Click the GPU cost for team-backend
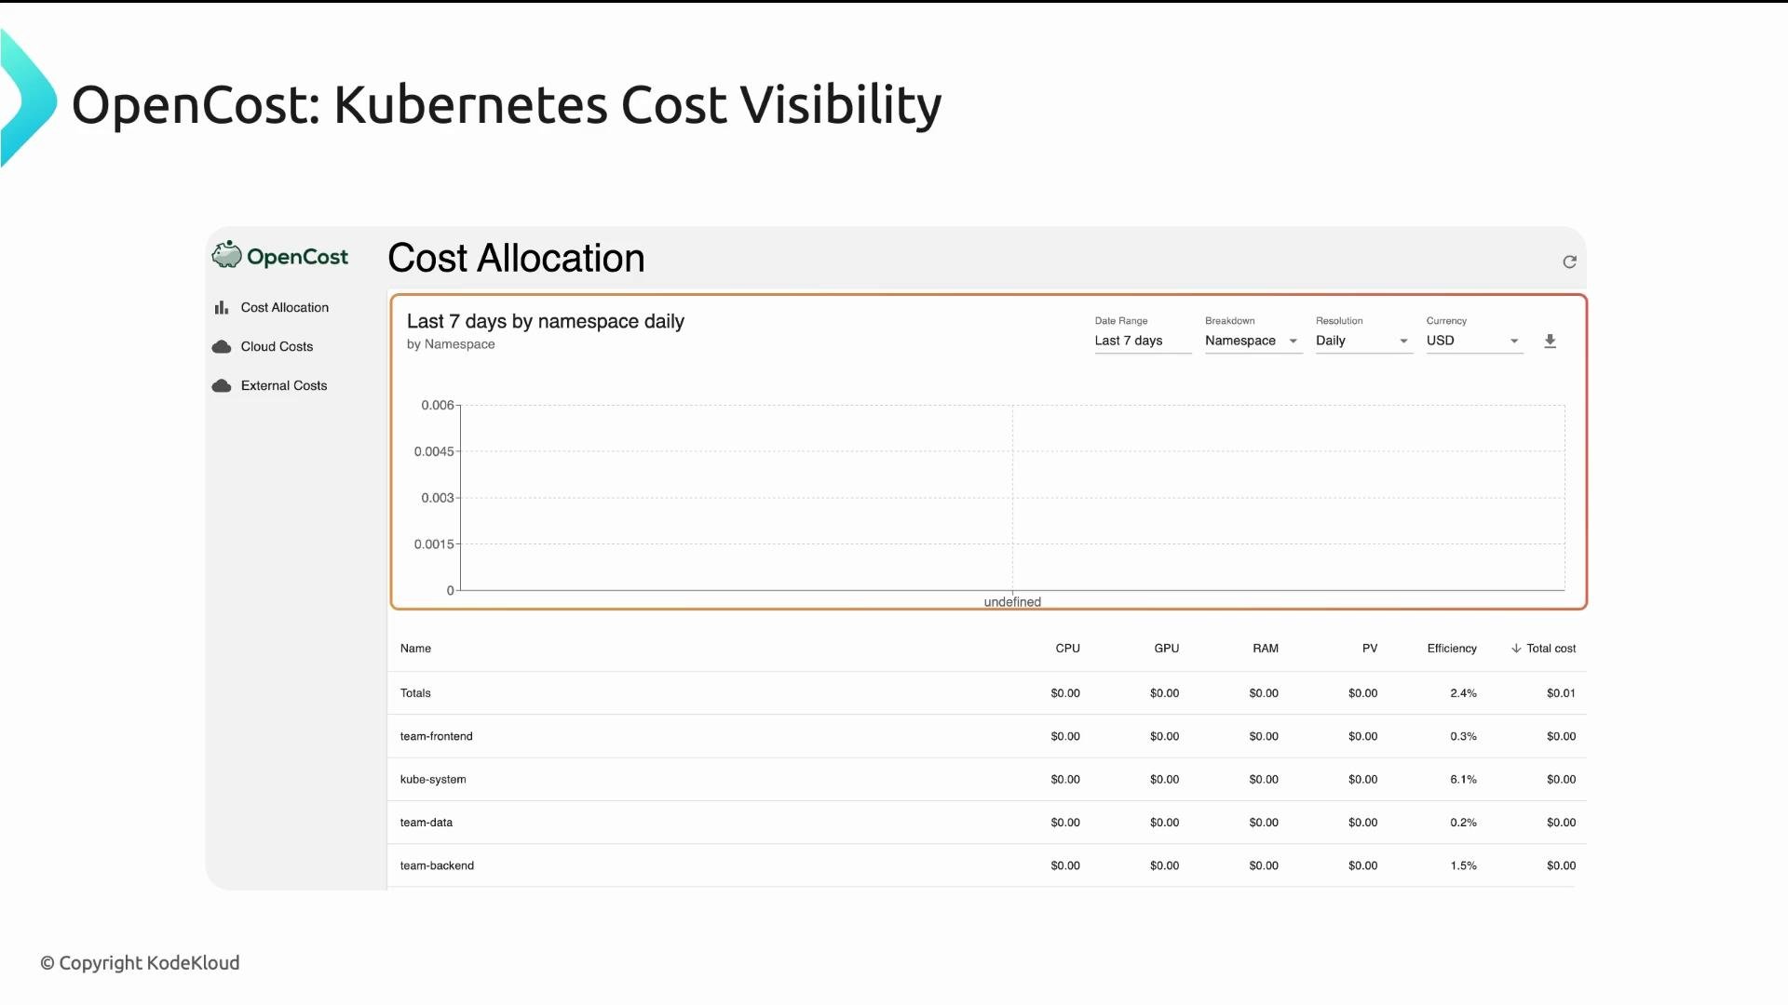 [1164, 865]
